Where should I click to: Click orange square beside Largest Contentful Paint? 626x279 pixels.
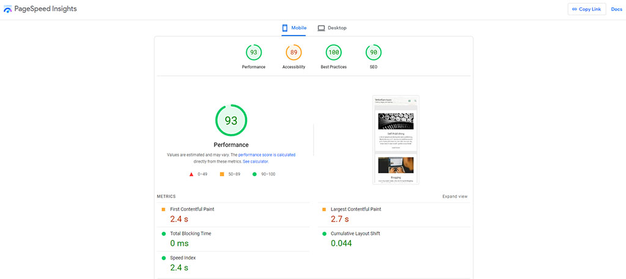324,209
